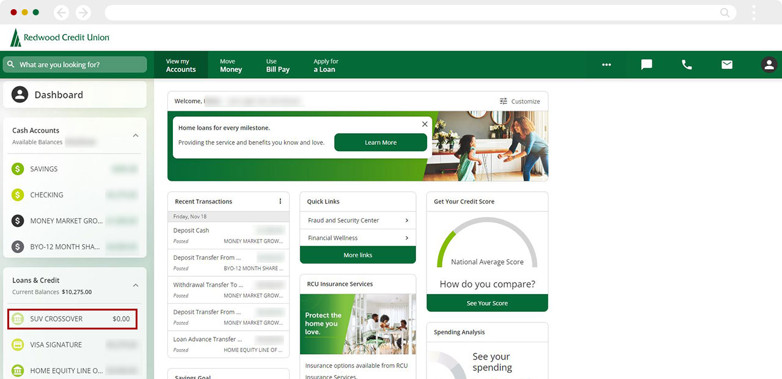Image resolution: width=782 pixels, height=379 pixels.
Task: Select the SAVINGS account row
Action: [75, 169]
